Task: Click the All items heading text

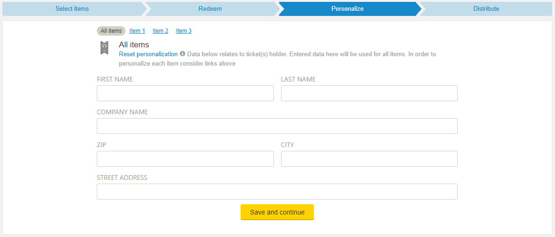Action: (x=134, y=45)
